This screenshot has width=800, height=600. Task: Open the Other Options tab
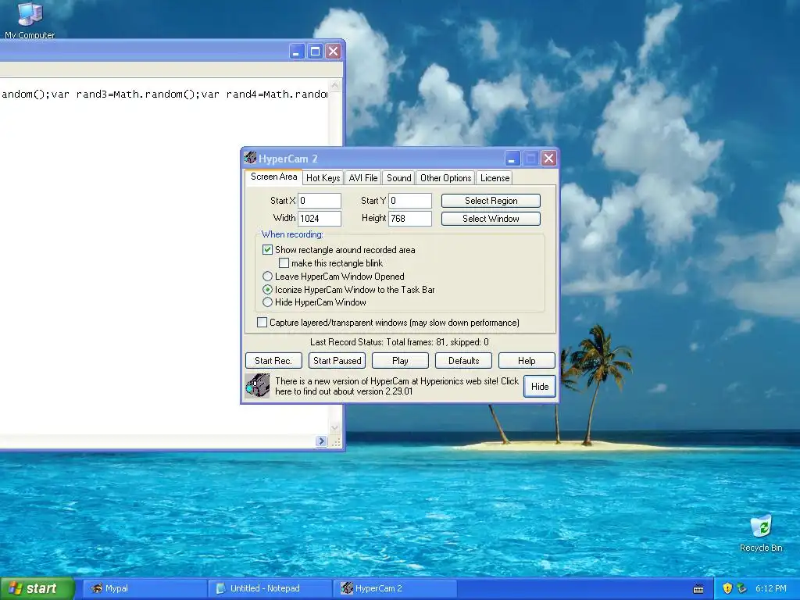click(445, 178)
